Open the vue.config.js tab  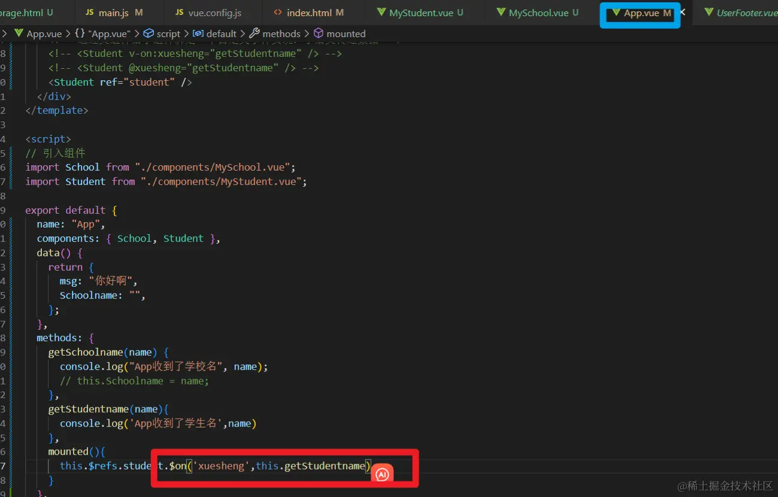tap(208, 13)
